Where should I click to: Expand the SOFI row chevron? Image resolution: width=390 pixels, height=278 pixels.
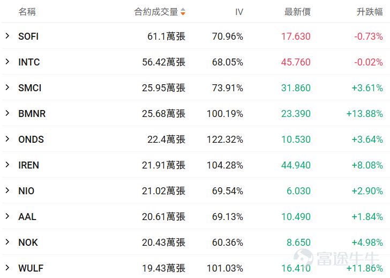point(7,36)
